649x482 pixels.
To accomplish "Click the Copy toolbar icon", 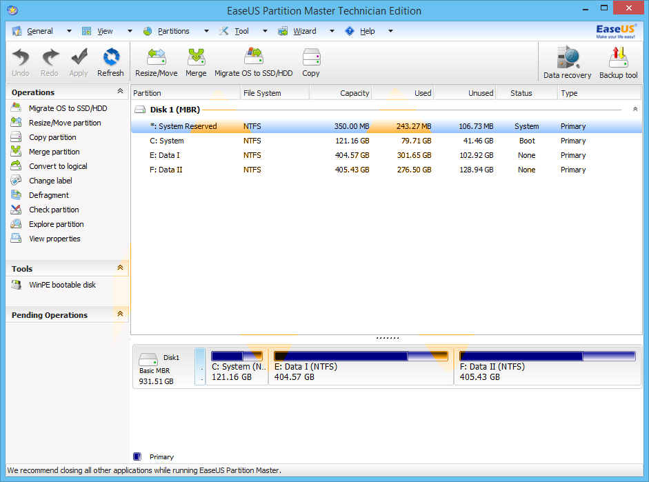I will (311, 62).
